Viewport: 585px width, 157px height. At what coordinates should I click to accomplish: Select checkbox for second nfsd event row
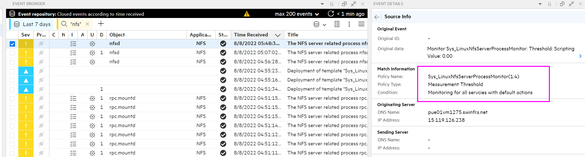[x=12, y=53]
